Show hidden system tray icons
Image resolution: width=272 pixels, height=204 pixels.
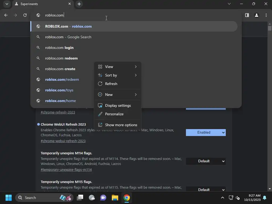tap(223, 198)
